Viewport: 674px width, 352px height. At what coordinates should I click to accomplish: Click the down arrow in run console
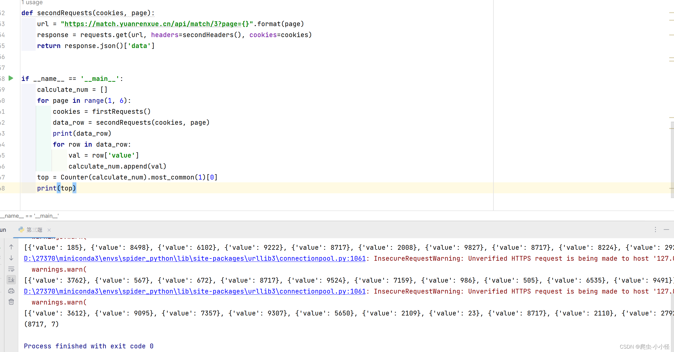tap(11, 258)
